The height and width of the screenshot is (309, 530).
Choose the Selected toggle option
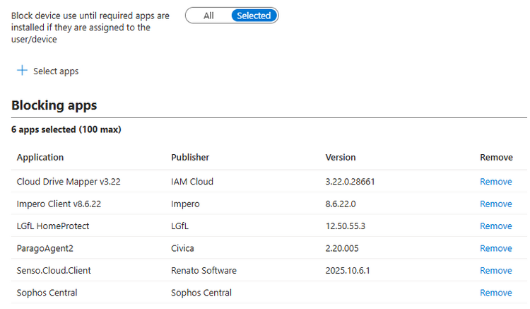(x=254, y=16)
